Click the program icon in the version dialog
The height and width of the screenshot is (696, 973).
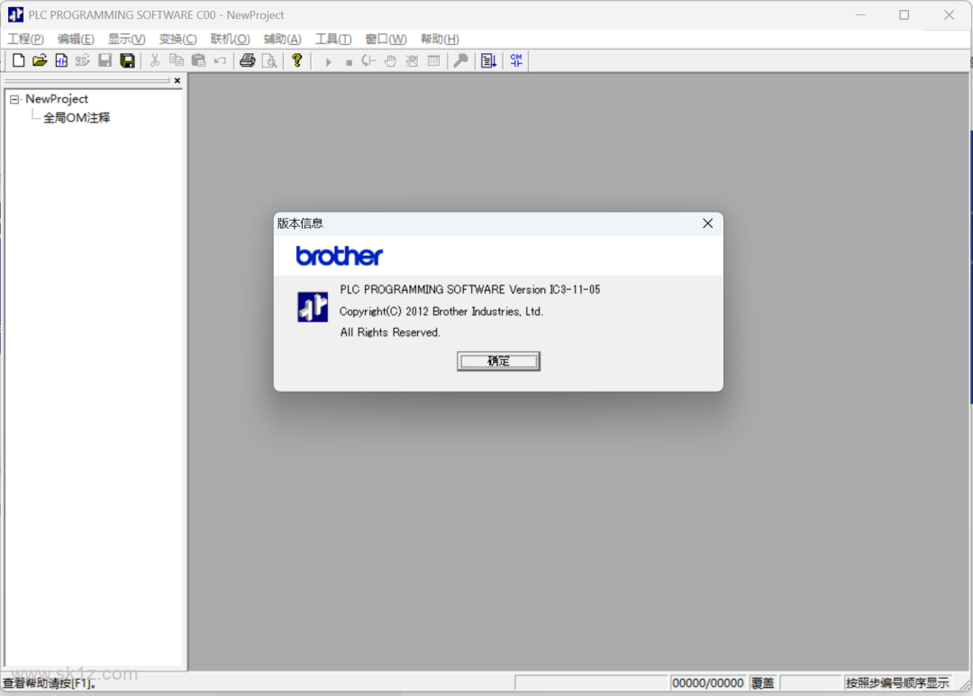click(x=313, y=307)
